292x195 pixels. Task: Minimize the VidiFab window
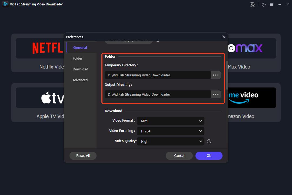click(280, 5)
